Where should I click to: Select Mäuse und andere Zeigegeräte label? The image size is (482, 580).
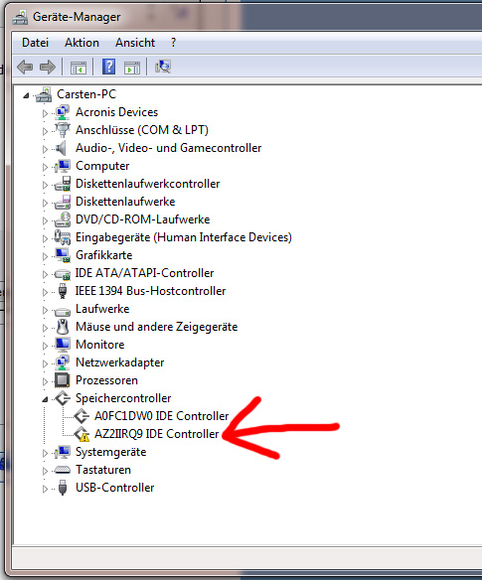point(157,327)
